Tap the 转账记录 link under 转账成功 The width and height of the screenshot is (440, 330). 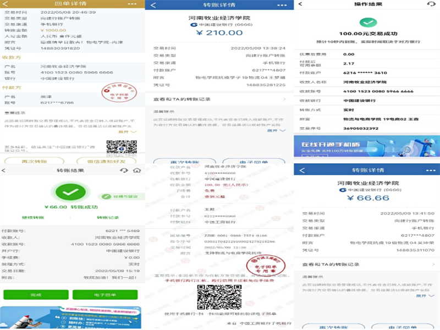[108, 218]
